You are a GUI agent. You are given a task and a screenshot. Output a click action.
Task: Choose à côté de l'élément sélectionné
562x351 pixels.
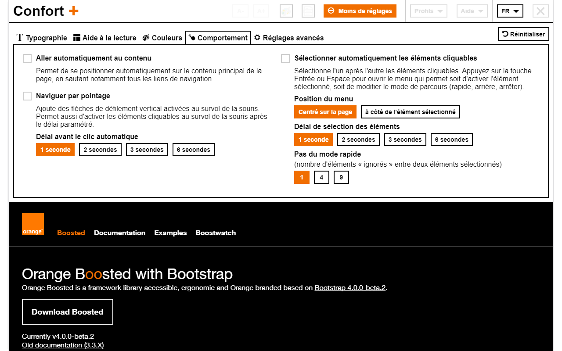coord(411,112)
